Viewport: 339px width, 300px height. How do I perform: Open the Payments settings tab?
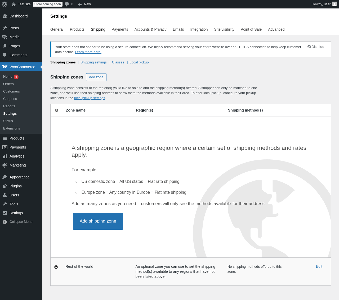[x=120, y=29]
